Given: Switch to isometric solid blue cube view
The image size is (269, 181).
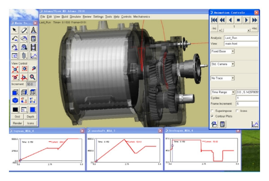Looking at the screenshot, I should 15,100.
